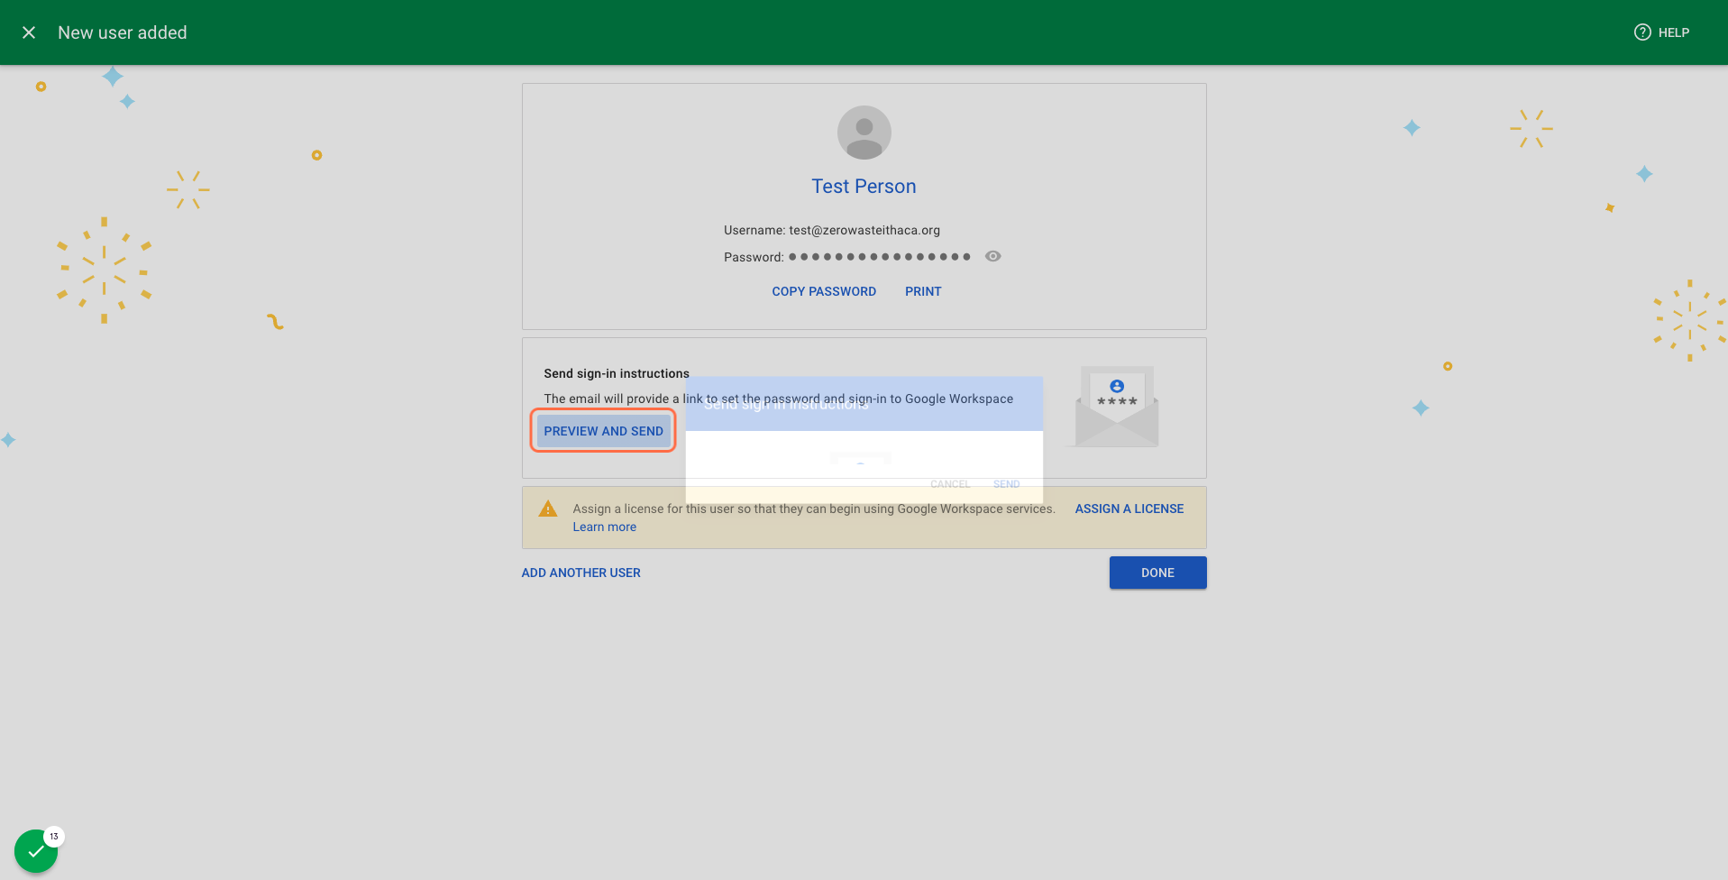
Task: Add another user
Action: [x=581, y=573]
